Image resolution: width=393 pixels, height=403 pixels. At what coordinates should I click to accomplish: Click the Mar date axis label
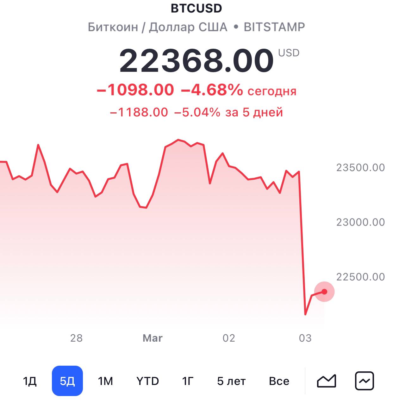153,338
